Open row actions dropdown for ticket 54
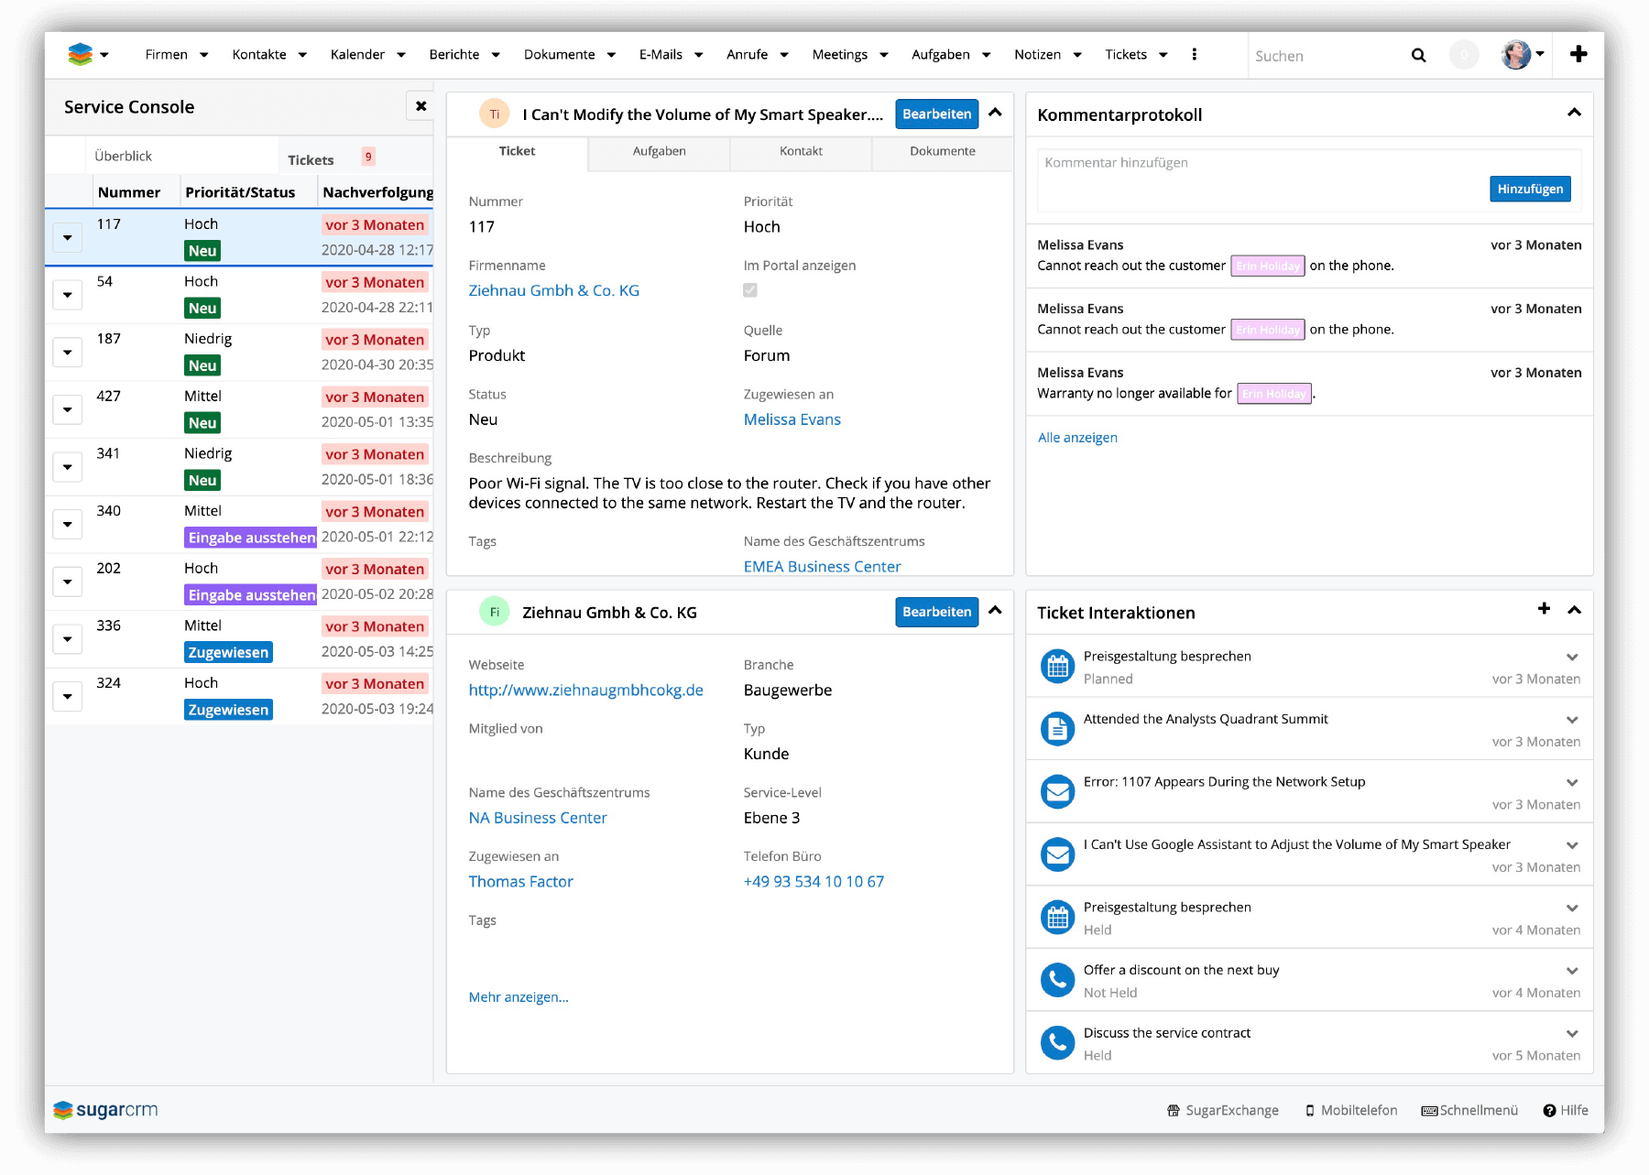The width and height of the screenshot is (1649, 1175). (x=68, y=296)
